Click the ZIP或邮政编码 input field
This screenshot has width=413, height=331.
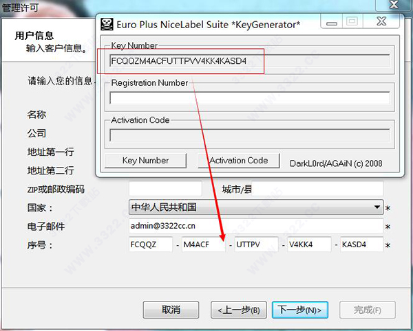coord(165,189)
